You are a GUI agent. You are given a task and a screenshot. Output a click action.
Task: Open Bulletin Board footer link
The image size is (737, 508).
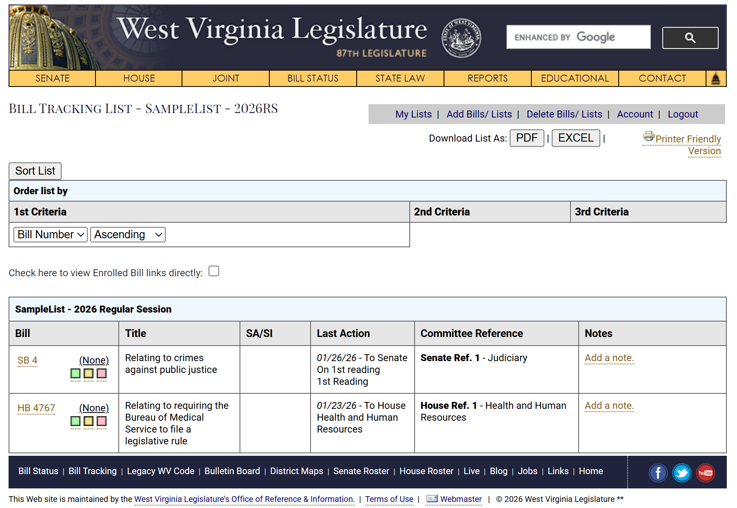tap(232, 471)
